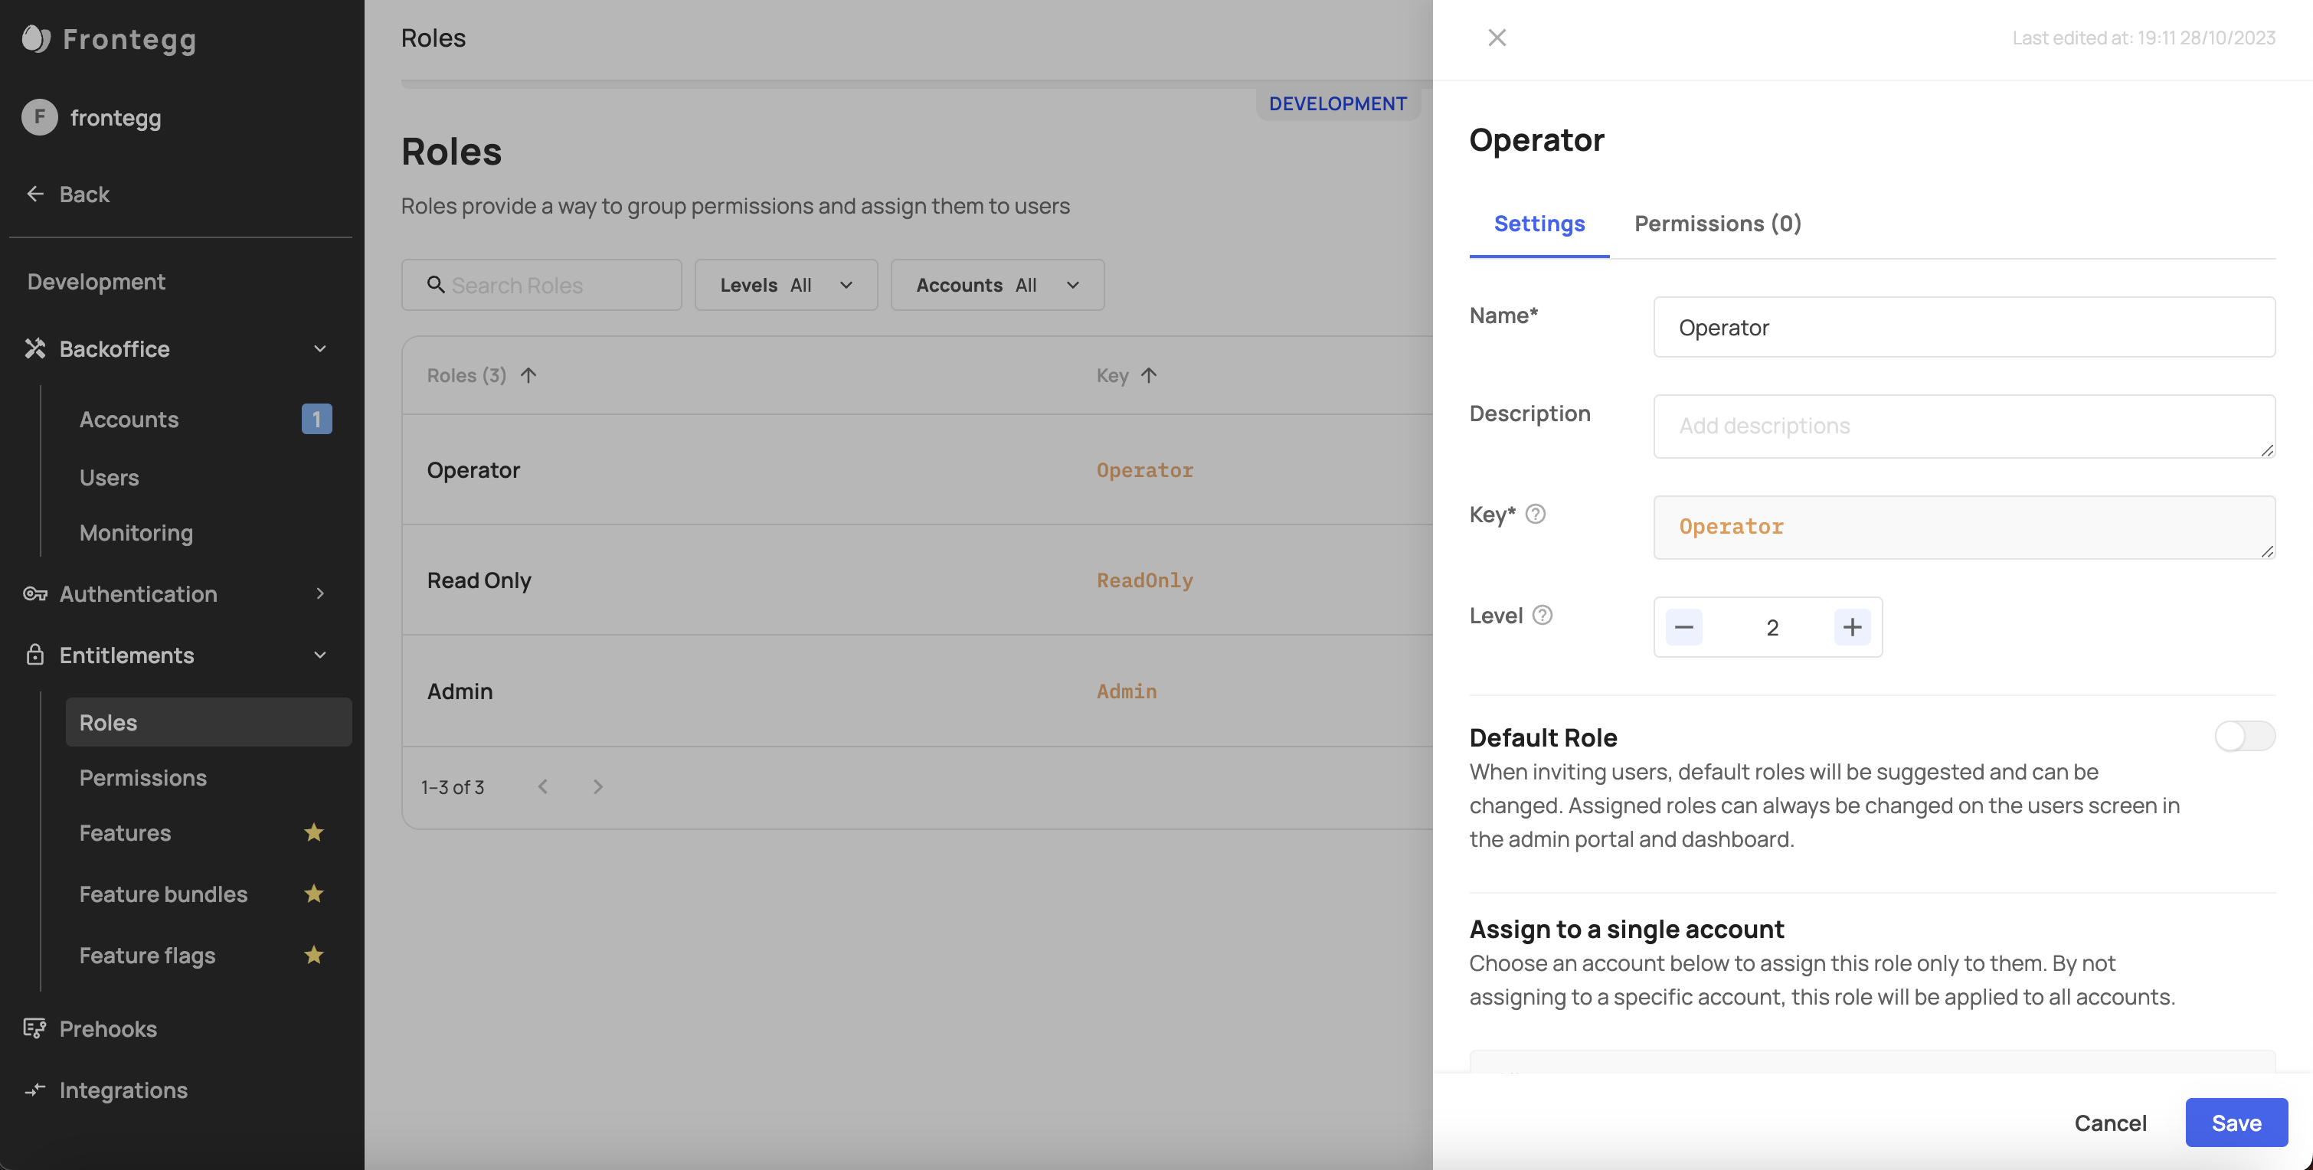Click the Back arrow in sidebar
This screenshot has width=2313, height=1170.
[36, 194]
